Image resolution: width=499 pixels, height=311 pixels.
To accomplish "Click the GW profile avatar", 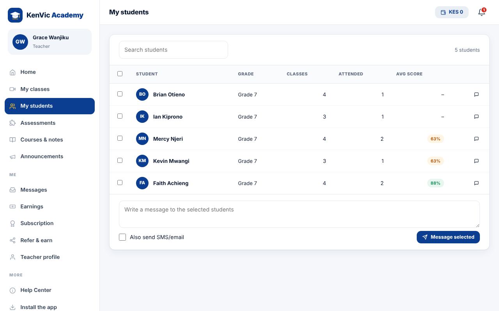I will coord(20,42).
